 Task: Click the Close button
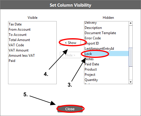70,109
